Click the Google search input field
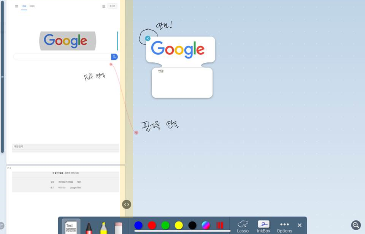Viewport: 365px width, 234px height. point(62,57)
